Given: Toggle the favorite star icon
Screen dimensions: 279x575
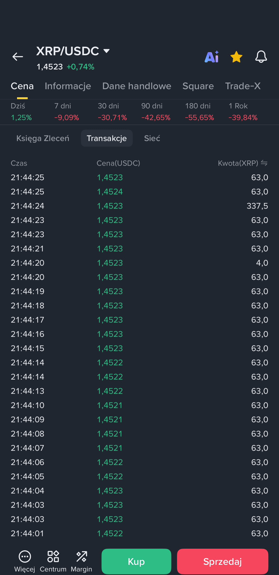Looking at the screenshot, I should (236, 57).
